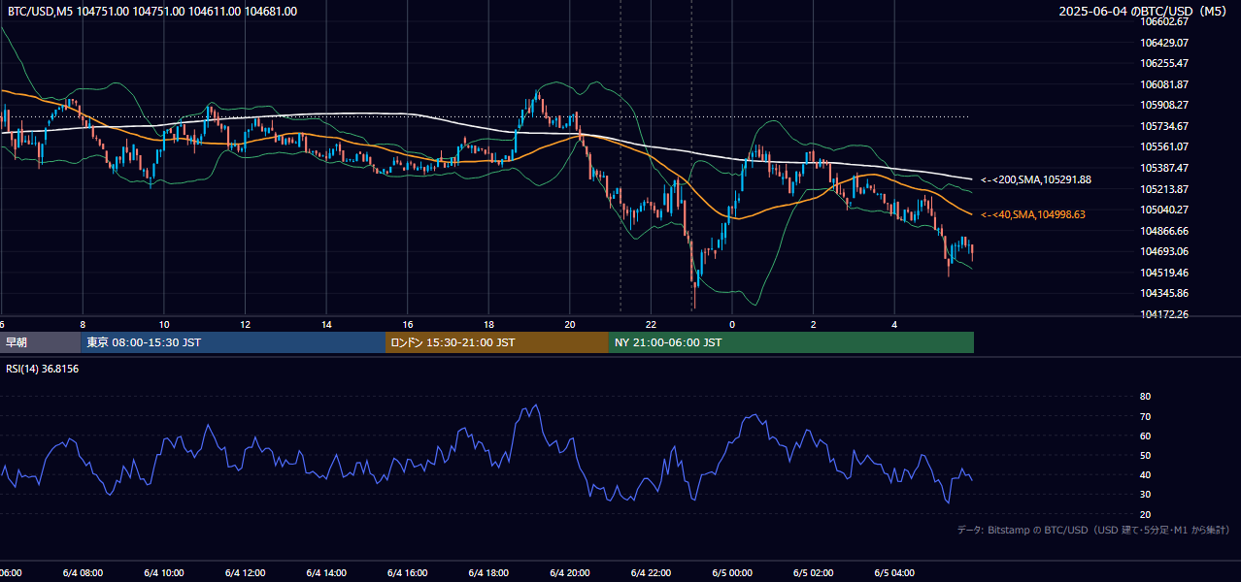Image resolution: width=1241 pixels, height=582 pixels.
Task: Select the 200 SMA 105291.88 label
Action: [1036, 179]
